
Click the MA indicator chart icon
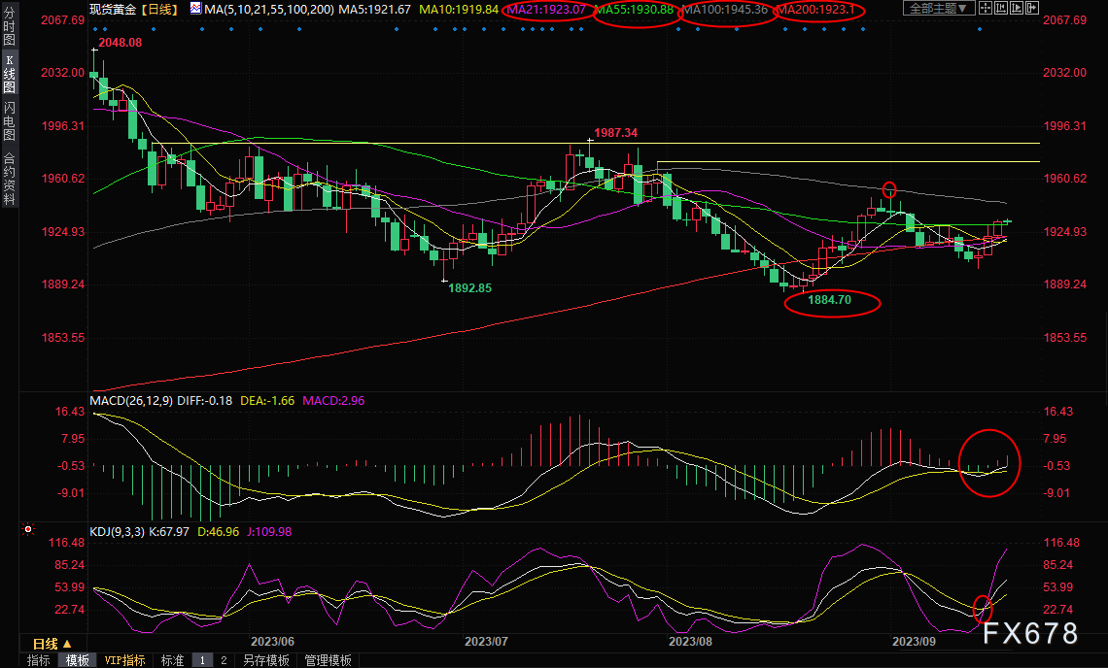195,9
